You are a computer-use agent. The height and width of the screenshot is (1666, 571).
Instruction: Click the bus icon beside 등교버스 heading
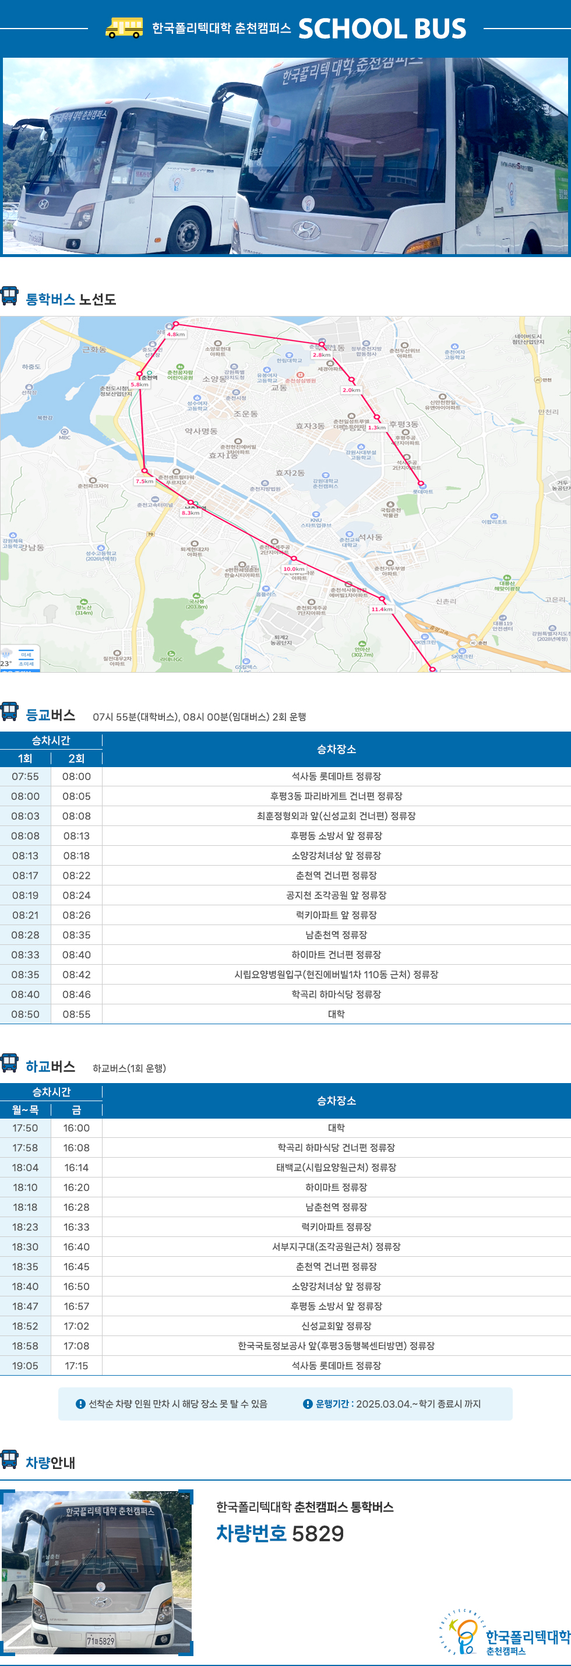(x=10, y=711)
